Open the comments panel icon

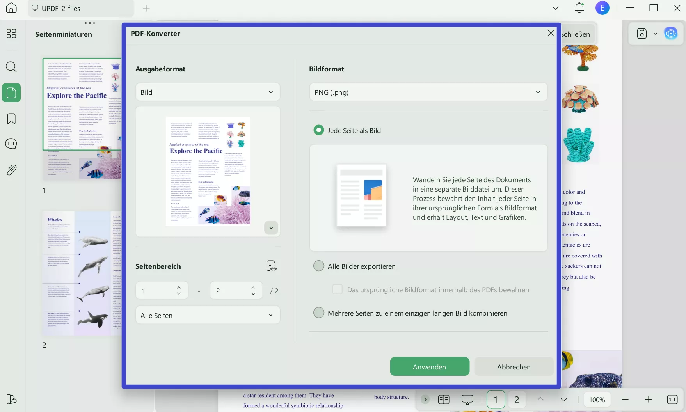[x=11, y=144]
